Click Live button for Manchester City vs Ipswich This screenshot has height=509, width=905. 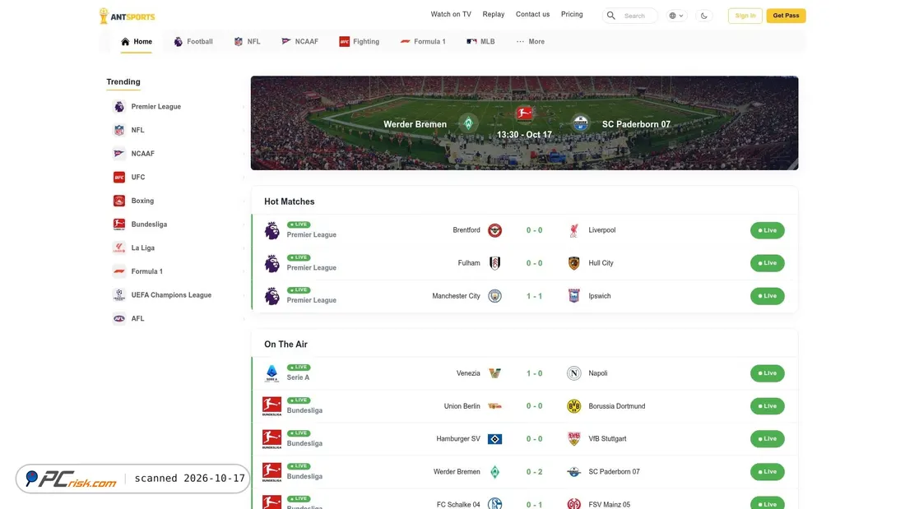coord(767,296)
